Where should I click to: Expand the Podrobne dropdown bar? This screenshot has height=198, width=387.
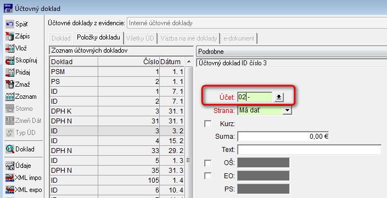[291, 52]
